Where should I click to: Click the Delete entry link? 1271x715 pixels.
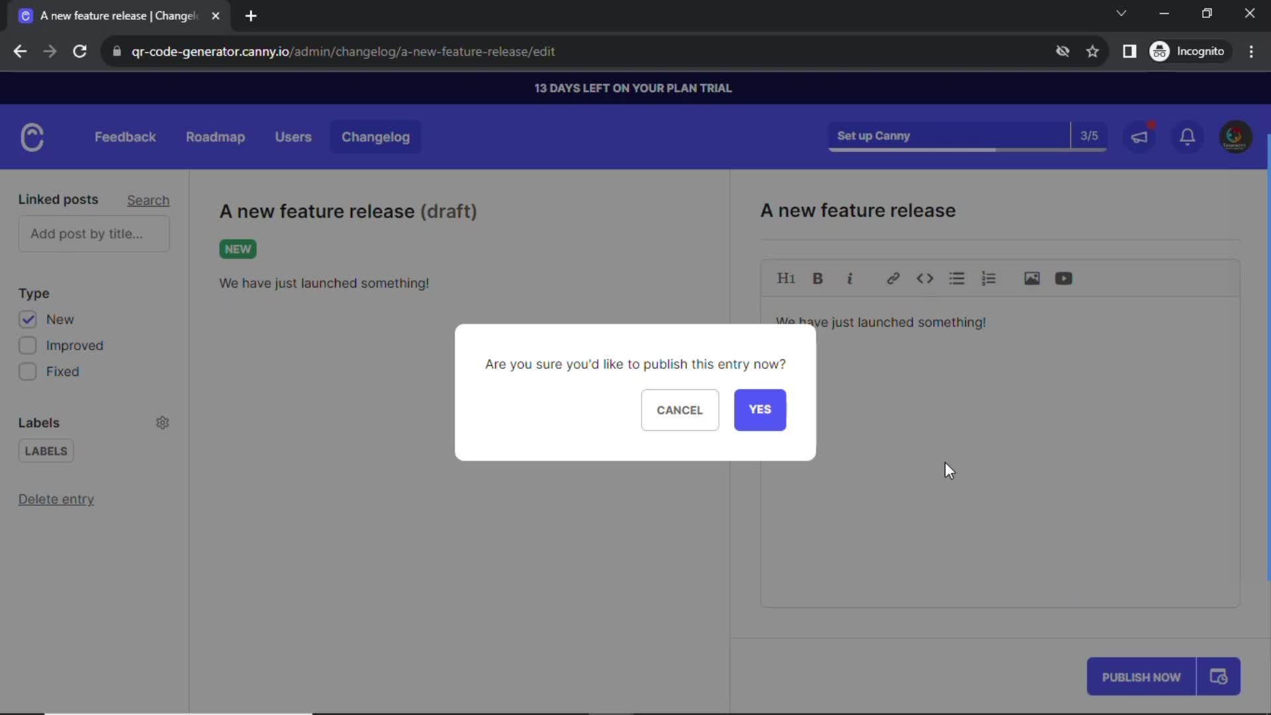[x=56, y=499]
